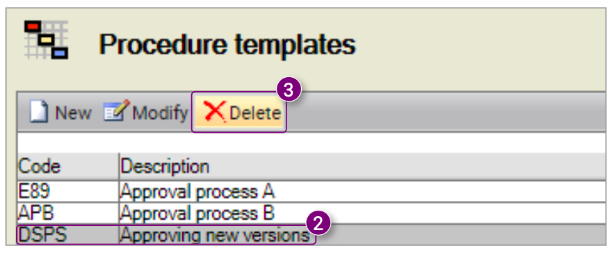Screen dimensions: 614x253
Task: Click the blank page icon beside New
Action: 39,112
